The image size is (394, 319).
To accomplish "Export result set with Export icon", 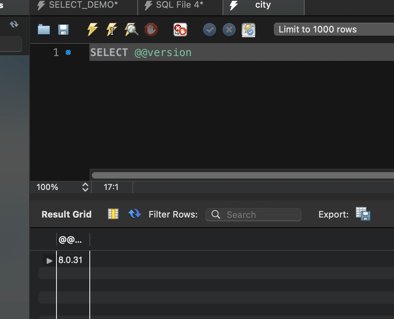I will [363, 214].
